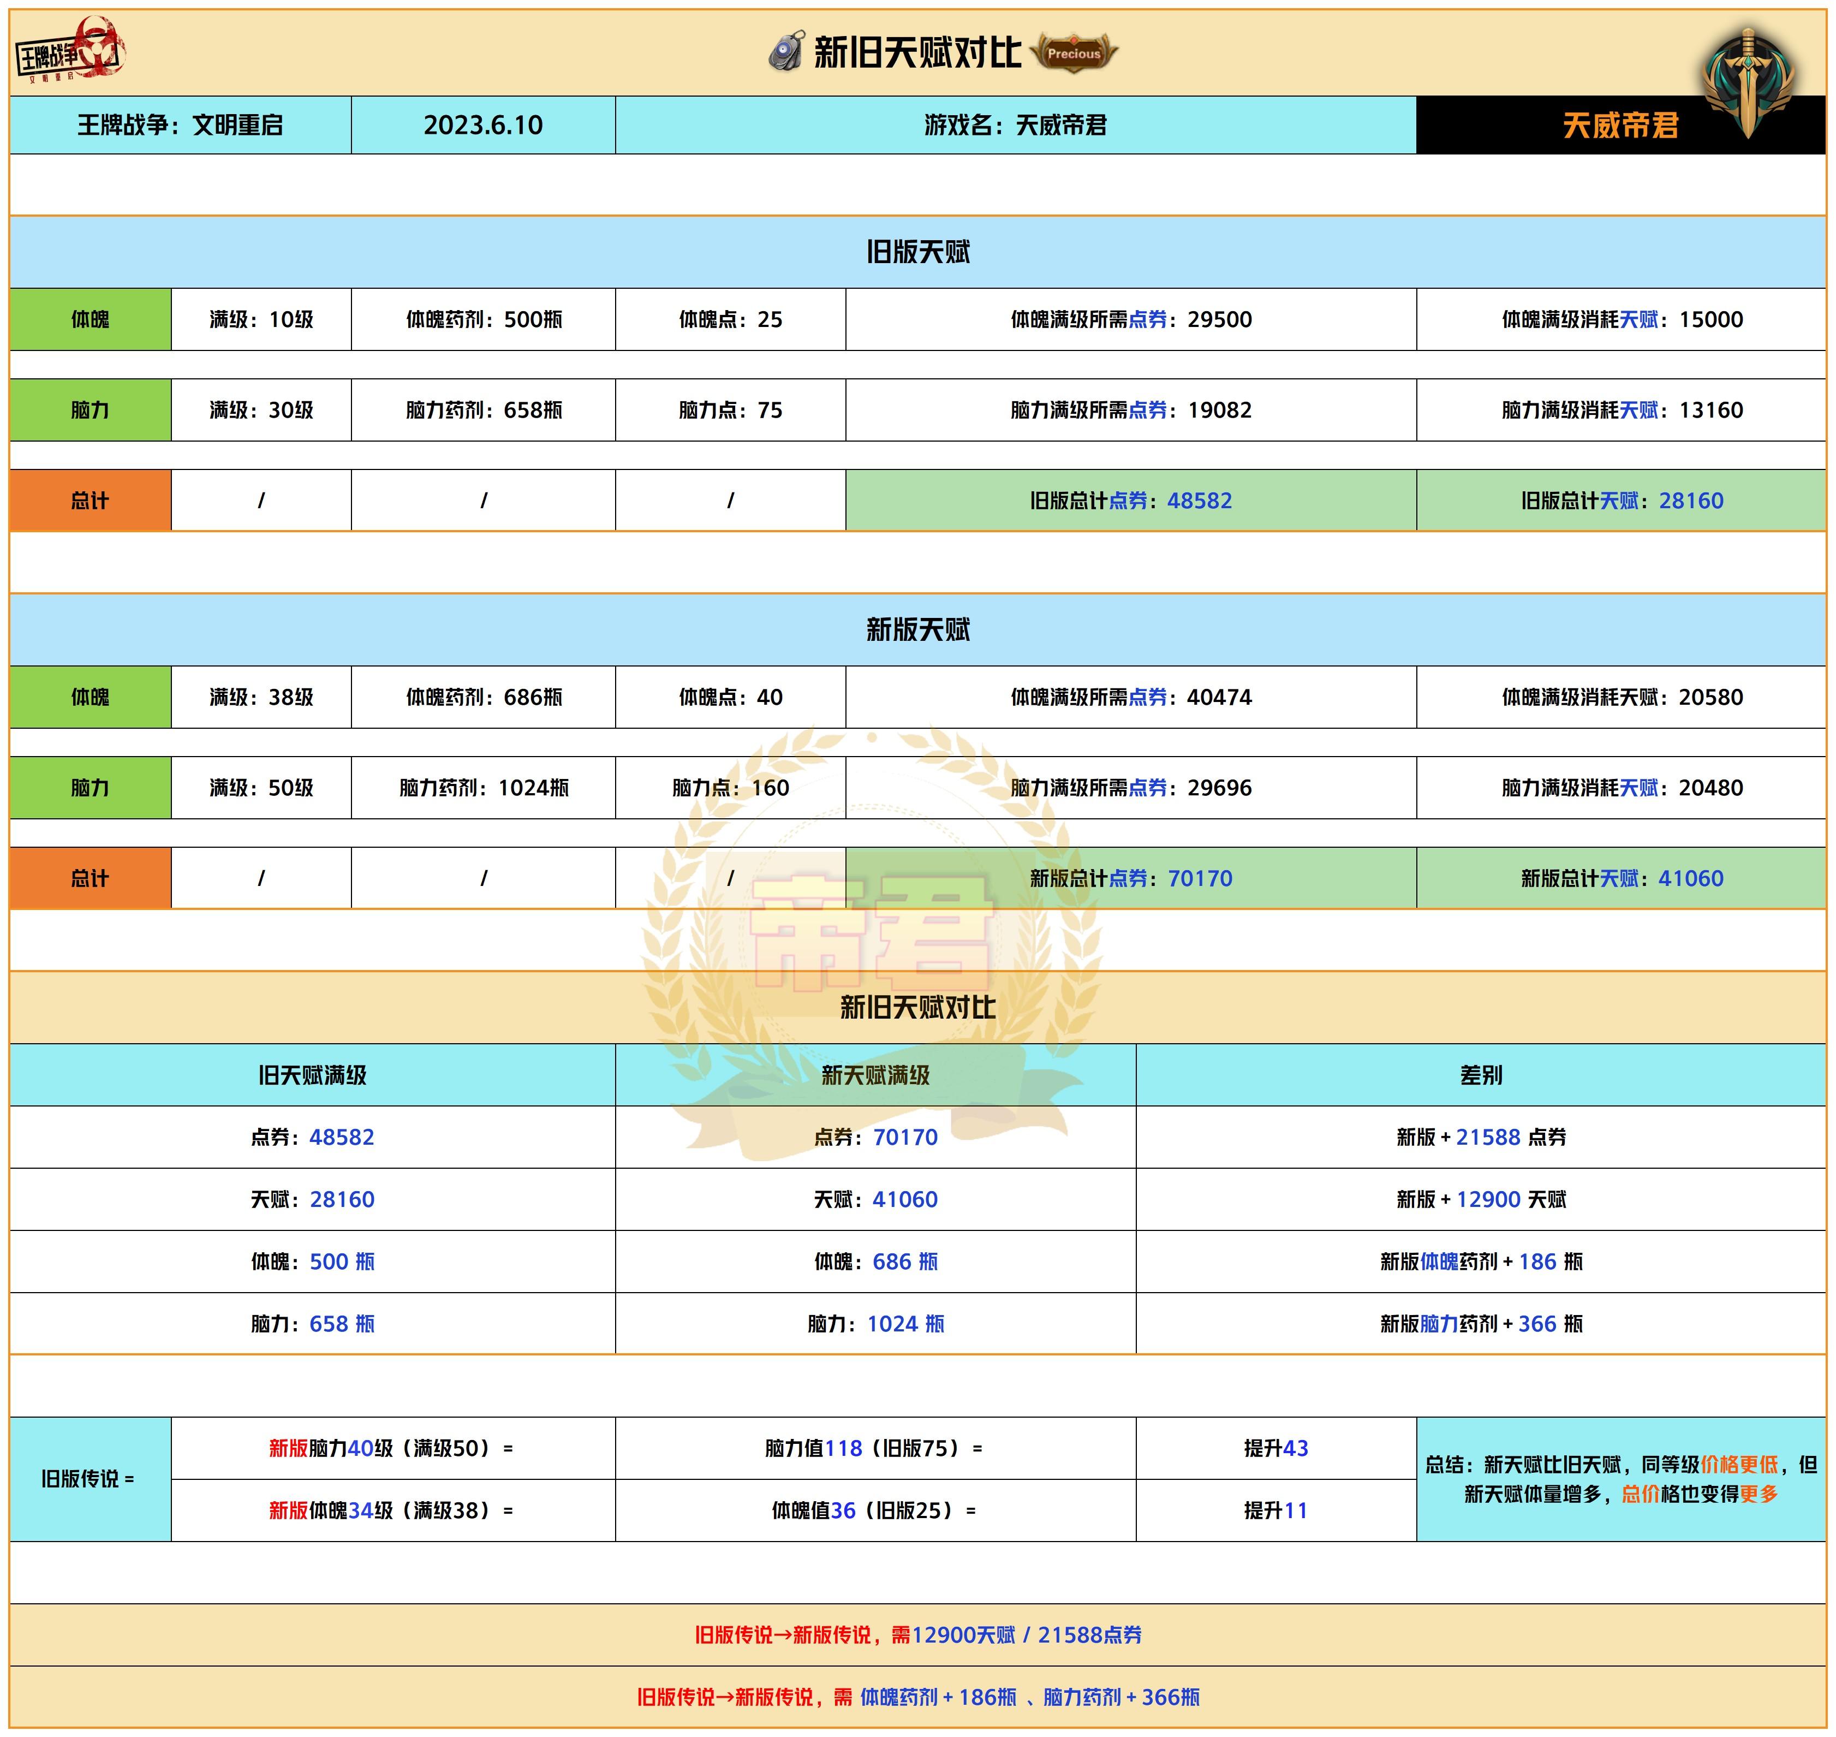Select the 游戏名：天威帝君 cell
This screenshot has height=1737, width=1836.
(x=1016, y=125)
